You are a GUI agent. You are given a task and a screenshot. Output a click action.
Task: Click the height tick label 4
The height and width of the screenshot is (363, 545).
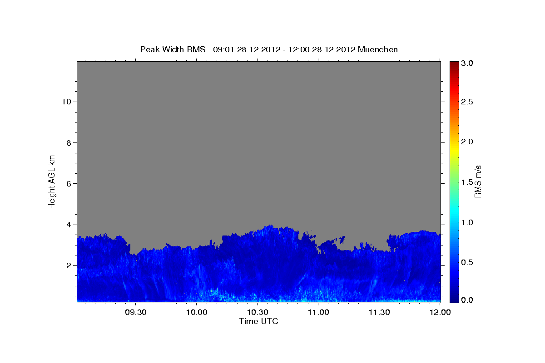pyautogui.click(x=69, y=225)
